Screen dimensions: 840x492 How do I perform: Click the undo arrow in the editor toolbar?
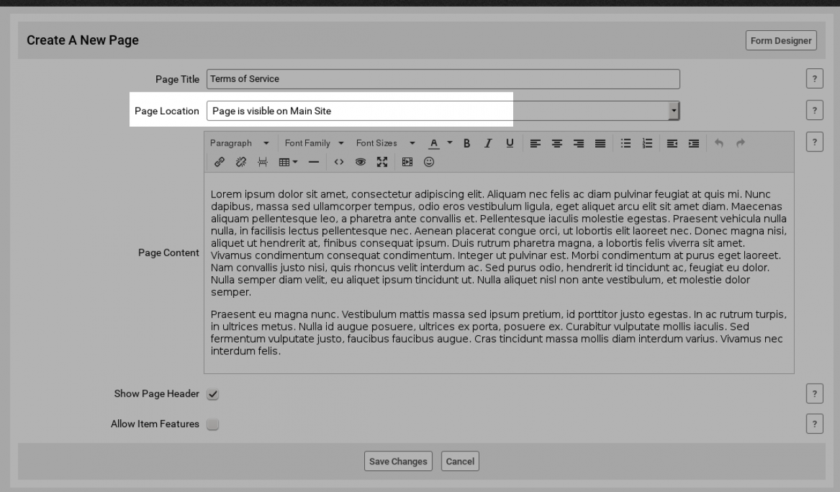[x=719, y=143]
